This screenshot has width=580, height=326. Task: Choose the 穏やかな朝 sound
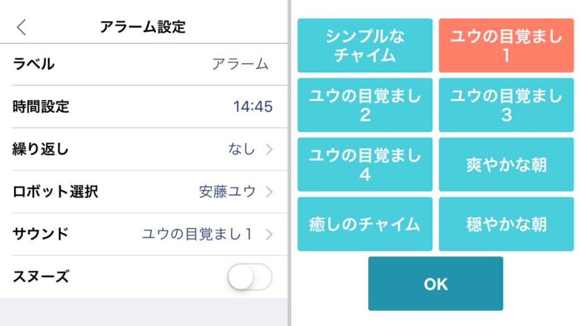(506, 224)
